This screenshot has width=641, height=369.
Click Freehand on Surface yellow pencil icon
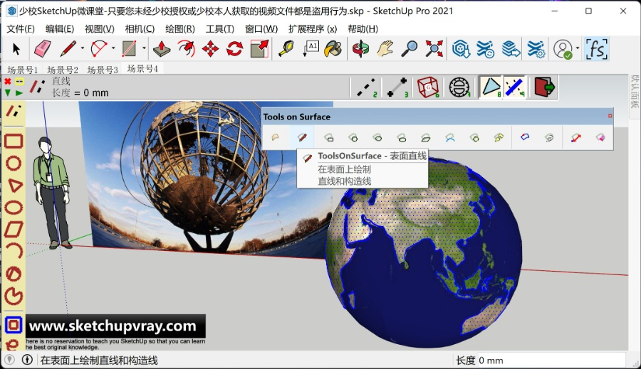499,137
